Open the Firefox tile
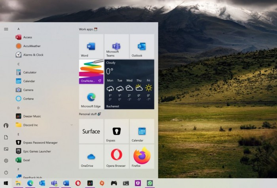The width and height of the screenshot is (277, 188). (x=142, y=157)
